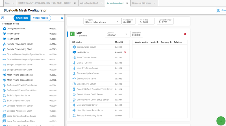This screenshot has width=226, height=126.
Task: Open the btmesh_soc_light_ctl.slcp tab
Action: tap(142, 3)
